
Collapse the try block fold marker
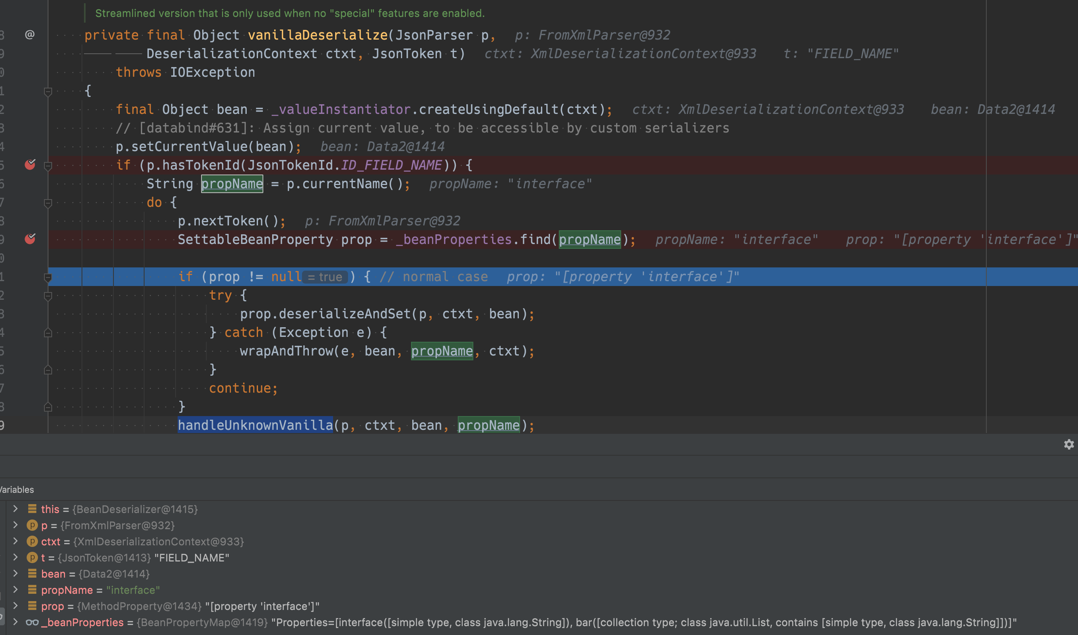click(48, 296)
